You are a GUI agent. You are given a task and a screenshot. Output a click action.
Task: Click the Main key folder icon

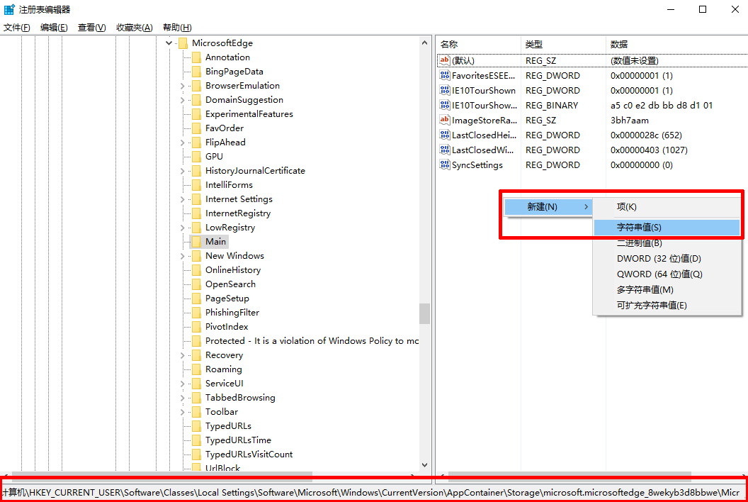click(x=198, y=241)
